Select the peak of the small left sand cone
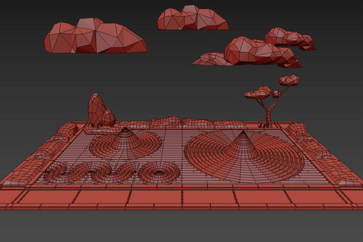The width and height of the screenshot is (363, 242). (x=125, y=130)
